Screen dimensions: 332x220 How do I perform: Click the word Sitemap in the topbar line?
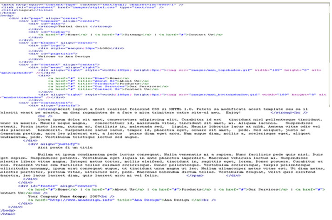tap(133, 35)
